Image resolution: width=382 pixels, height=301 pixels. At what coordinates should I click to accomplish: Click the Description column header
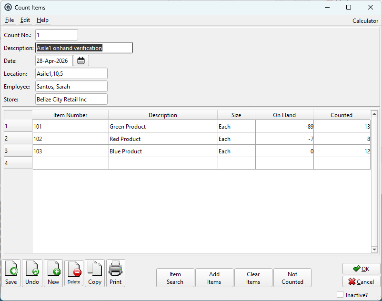pos(163,115)
